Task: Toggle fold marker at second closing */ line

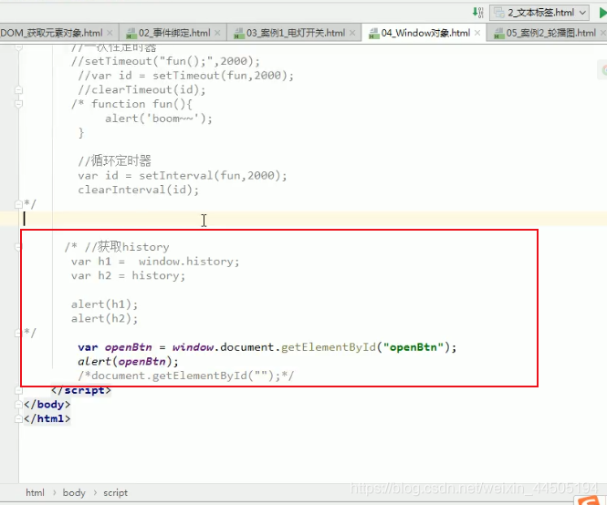Action: point(18,333)
